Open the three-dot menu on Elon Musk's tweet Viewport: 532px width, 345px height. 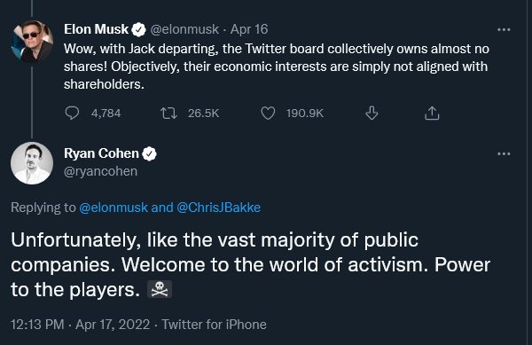click(x=504, y=30)
